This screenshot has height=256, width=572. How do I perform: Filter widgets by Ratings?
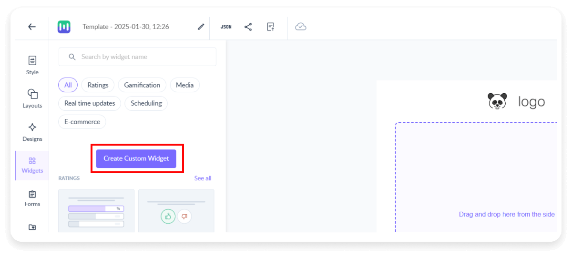pos(98,85)
